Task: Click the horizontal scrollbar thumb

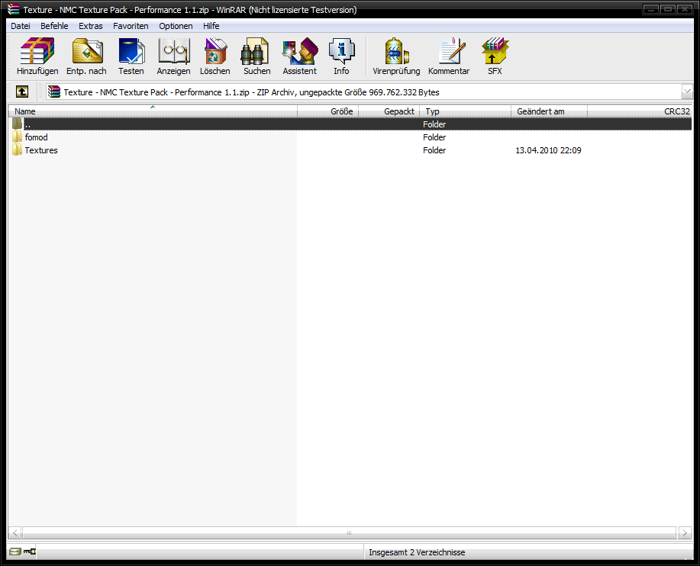Action: [x=349, y=532]
